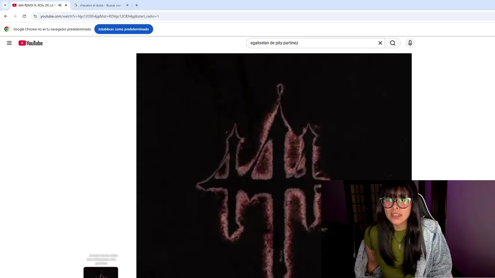Close the 444 REMIX tab

pyautogui.click(x=66, y=5)
